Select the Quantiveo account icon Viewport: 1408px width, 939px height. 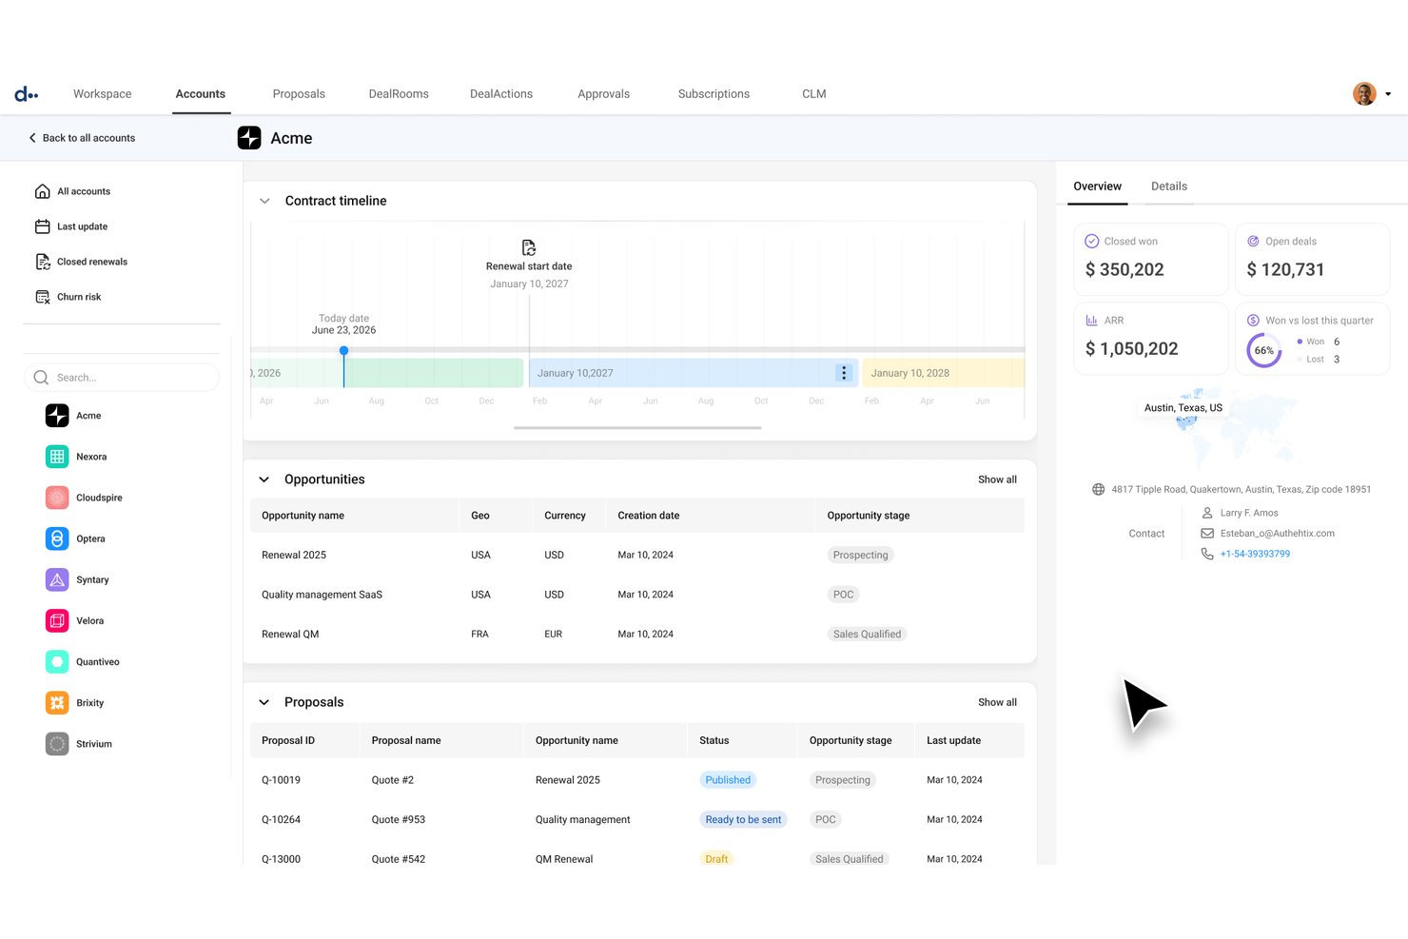tap(57, 661)
